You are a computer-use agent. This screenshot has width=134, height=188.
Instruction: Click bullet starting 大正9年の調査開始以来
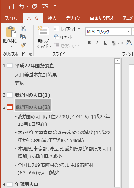tap(64, 136)
